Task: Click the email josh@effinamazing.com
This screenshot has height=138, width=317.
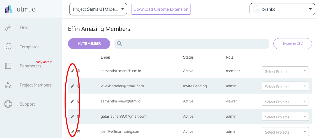Action: (120, 131)
